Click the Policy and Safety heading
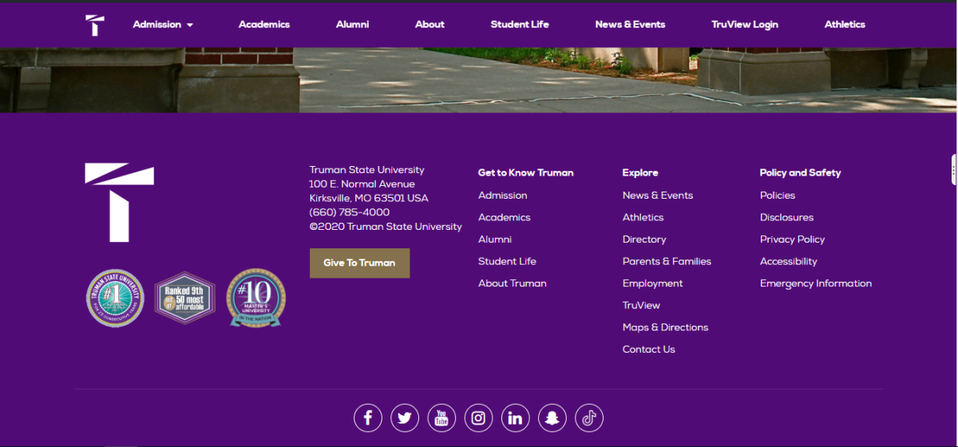Screen dimensions: 958x447 coord(801,172)
